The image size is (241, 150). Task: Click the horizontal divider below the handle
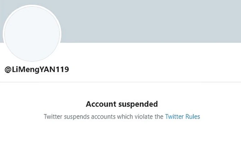(x=120, y=82)
